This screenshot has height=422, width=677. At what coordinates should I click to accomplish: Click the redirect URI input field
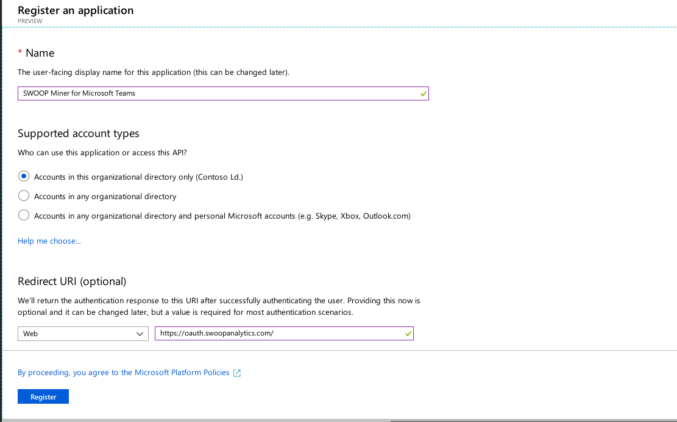[284, 333]
